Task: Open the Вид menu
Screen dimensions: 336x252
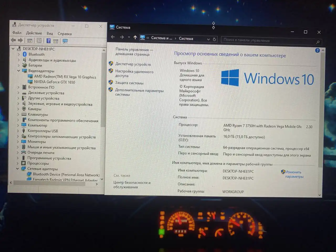Action: coord(50,33)
